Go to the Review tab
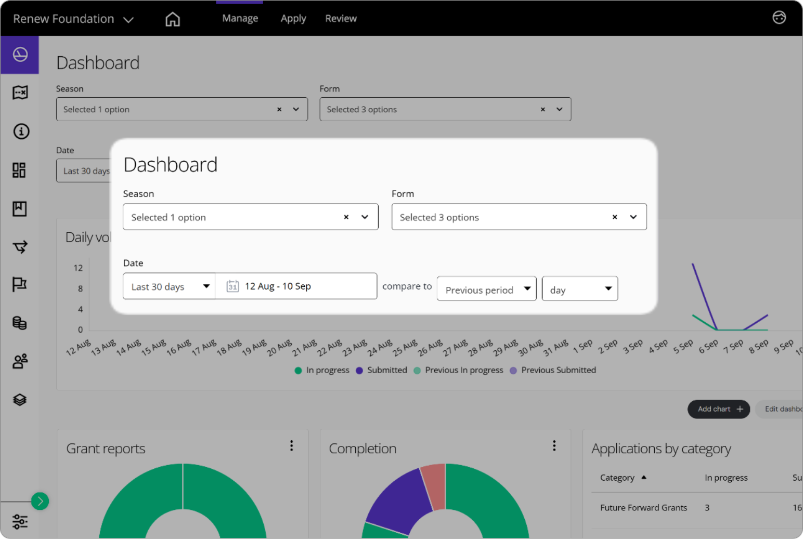803x540 pixels. tap(341, 19)
